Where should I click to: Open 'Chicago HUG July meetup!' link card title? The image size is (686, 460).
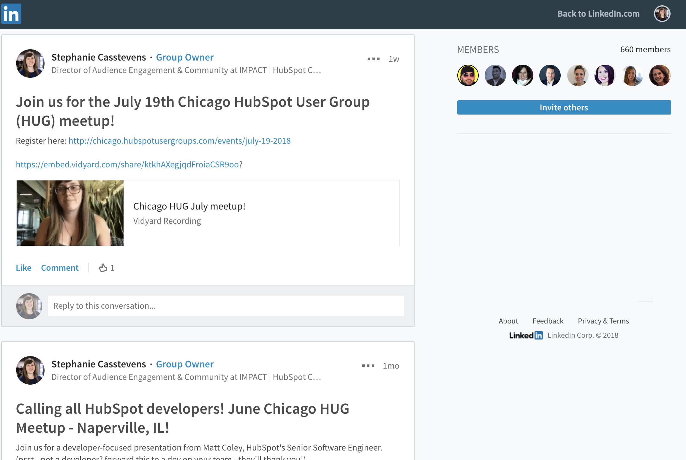coord(189,206)
